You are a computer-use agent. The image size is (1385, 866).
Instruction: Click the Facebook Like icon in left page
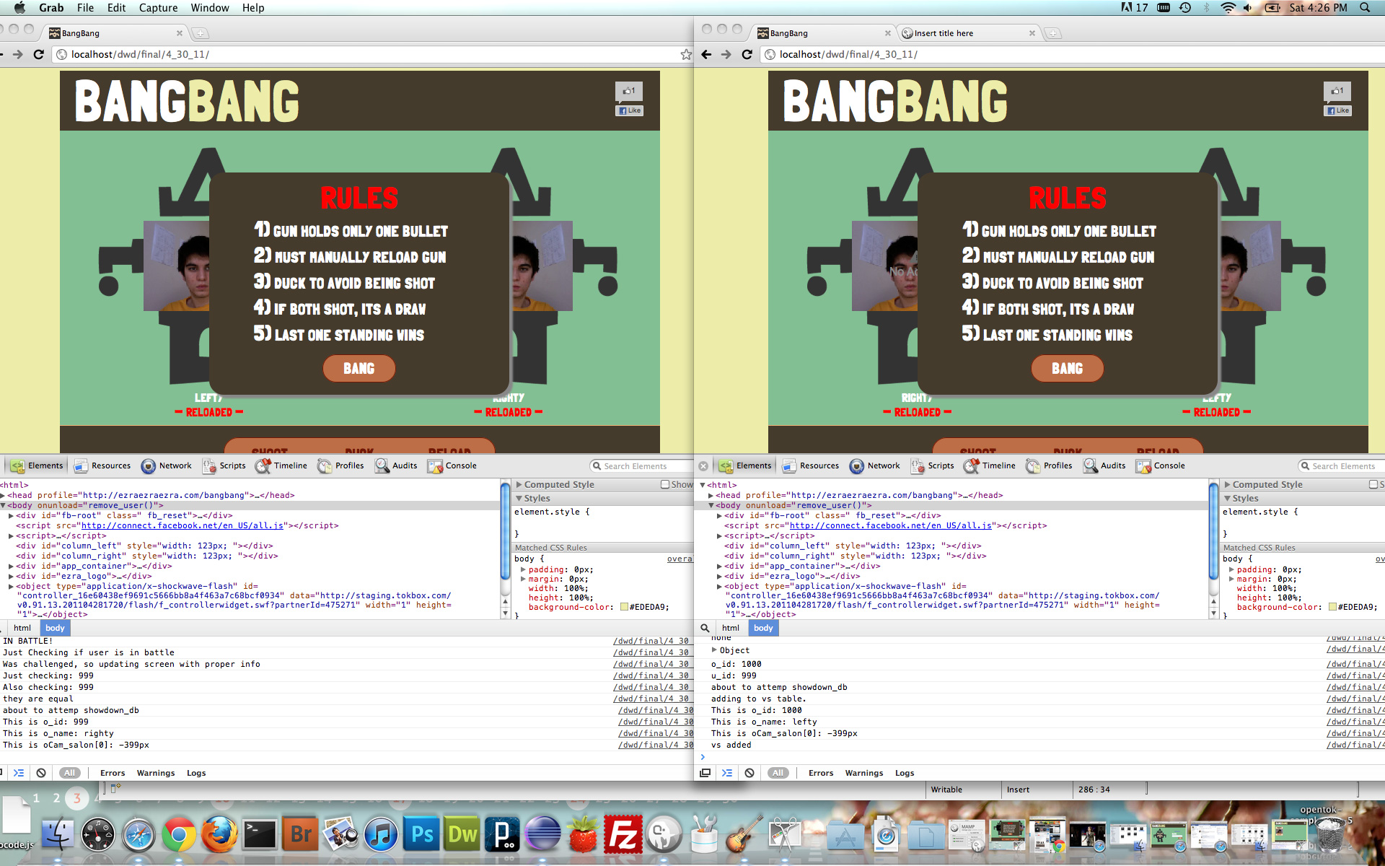pos(629,110)
